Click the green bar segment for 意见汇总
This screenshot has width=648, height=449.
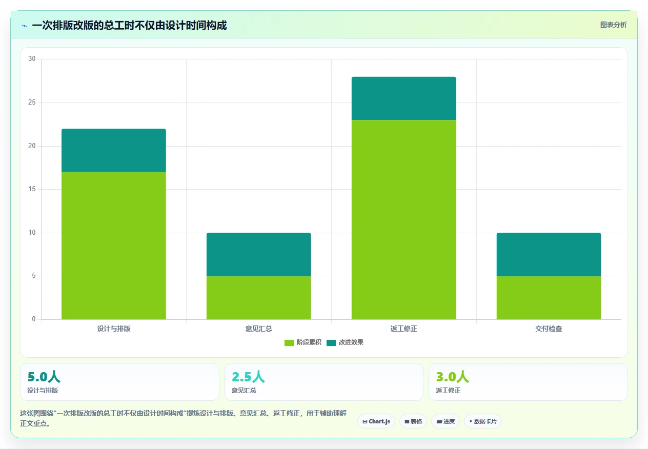tap(259, 298)
